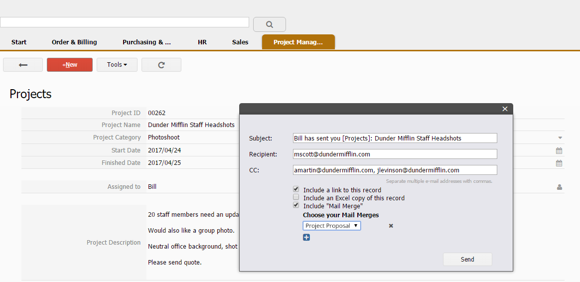Send the email
The width and height of the screenshot is (580, 282).
(x=467, y=260)
